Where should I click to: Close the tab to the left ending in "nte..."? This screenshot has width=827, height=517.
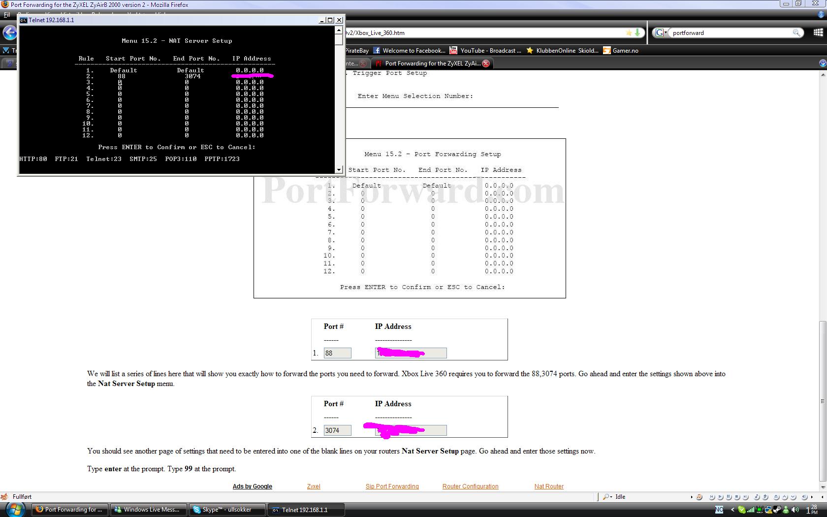(x=363, y=64)
